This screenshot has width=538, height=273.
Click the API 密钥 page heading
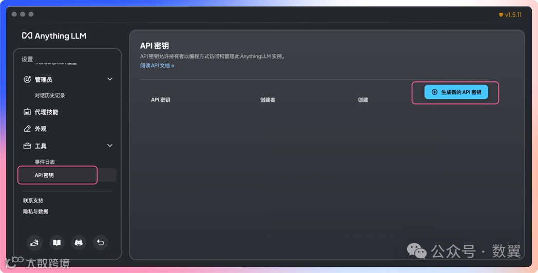pos(155,46)
